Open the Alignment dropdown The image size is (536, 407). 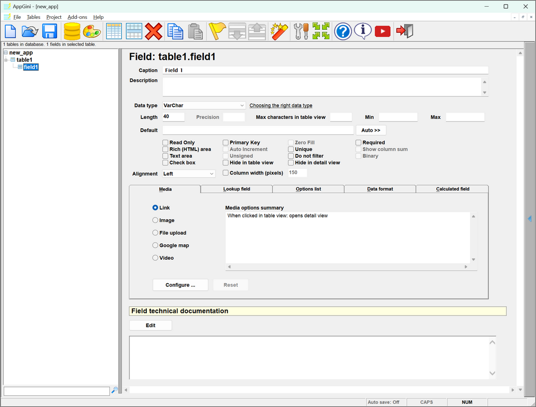click(188, 173)
